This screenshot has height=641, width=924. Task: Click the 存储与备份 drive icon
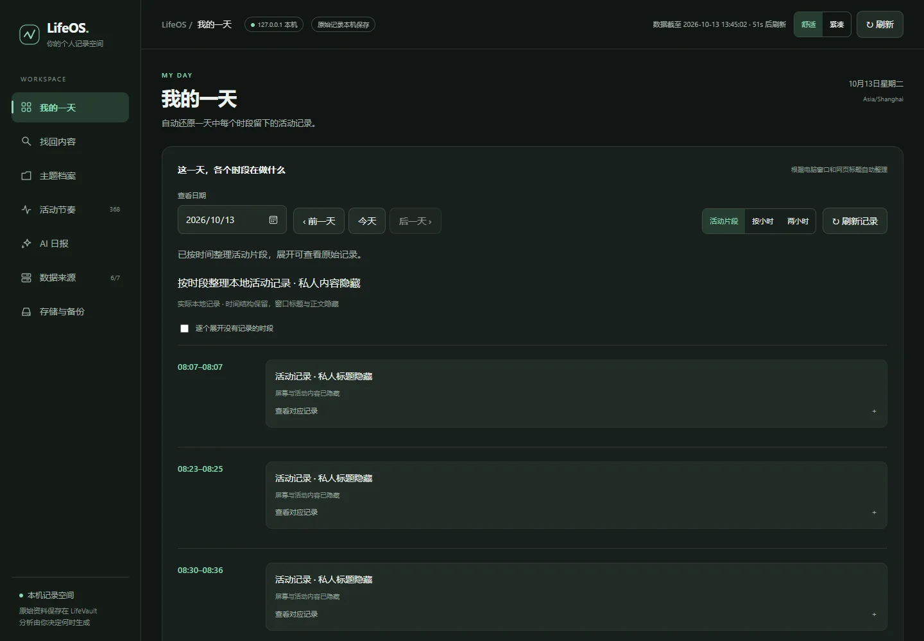26,312
